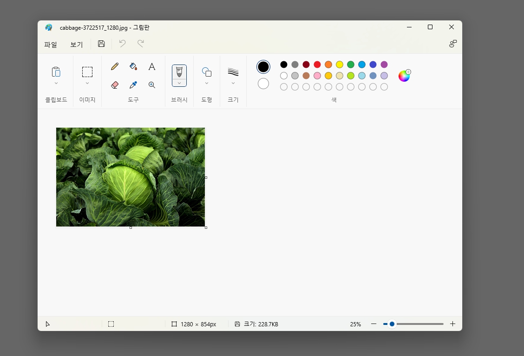The width and height of the screenshot is (524, 356).
Task: Pick the pink color swatch
Action: (317, 76)
